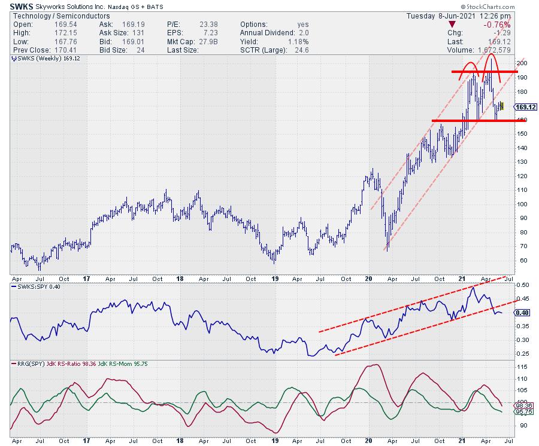Select the yellow highlighted latest price bar
Image resolution: width=539 pixels, height=446 pixels.
[502, 106]
